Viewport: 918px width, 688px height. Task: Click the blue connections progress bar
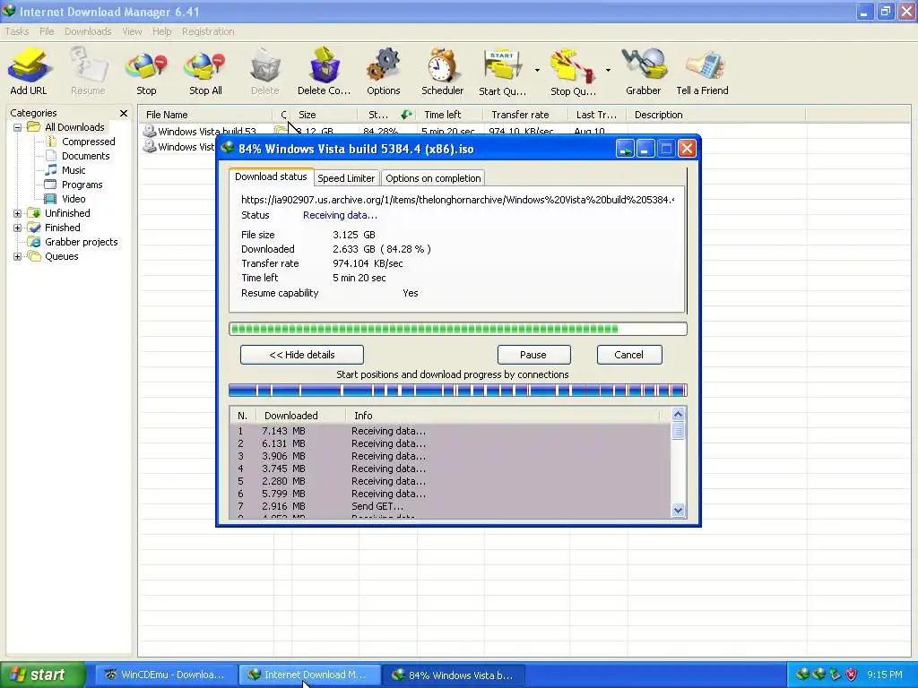(x=458, y=391)
